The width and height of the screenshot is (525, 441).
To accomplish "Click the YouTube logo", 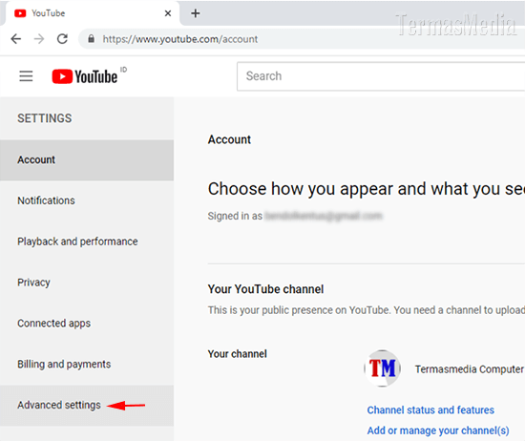I will 85,76.
